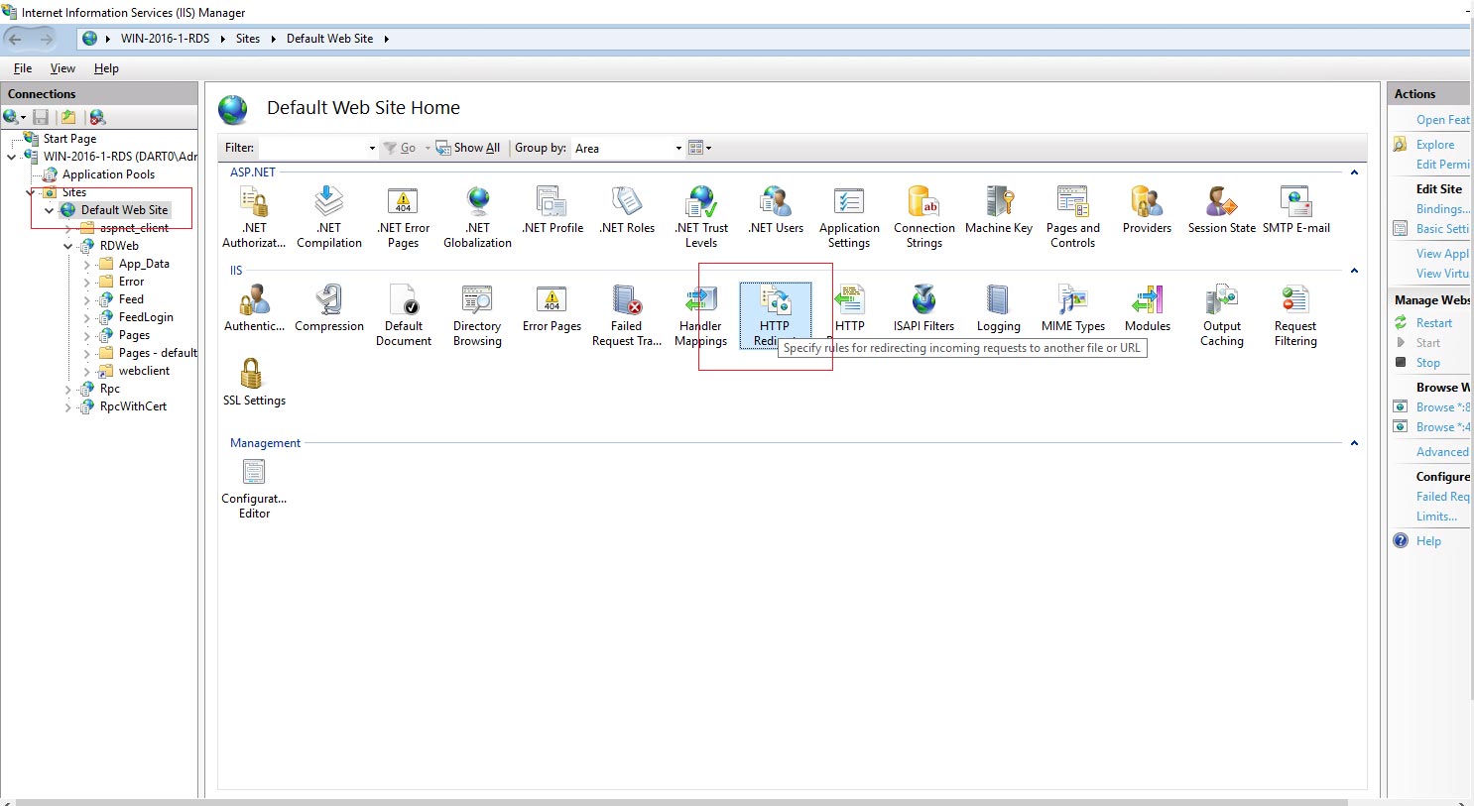This screenshot has width=1474, height=806.
Task: Open the view mode dropdown beside Group by
Action: [x=700, y=148]
